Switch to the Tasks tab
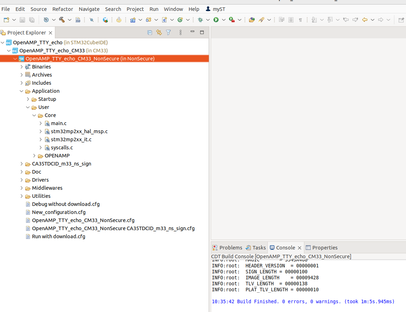The width and height of the screenshot is (406, 312). click(x=256, y=248)
